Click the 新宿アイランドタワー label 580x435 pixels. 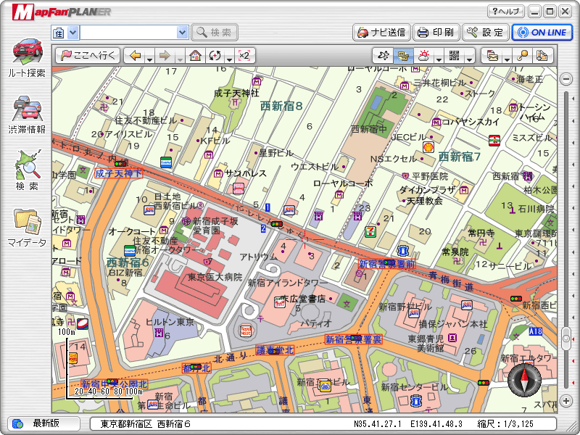287,283
